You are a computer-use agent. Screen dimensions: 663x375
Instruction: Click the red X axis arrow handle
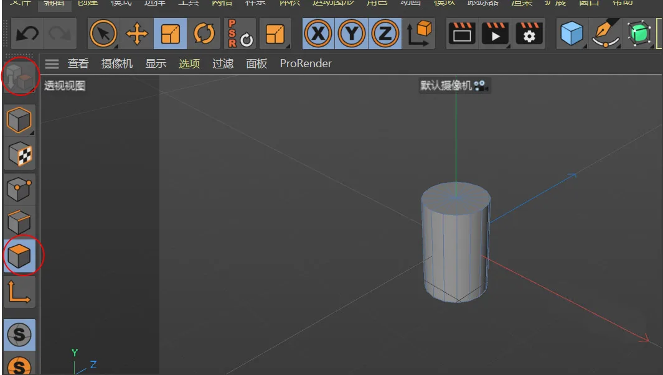pos(644,338)
